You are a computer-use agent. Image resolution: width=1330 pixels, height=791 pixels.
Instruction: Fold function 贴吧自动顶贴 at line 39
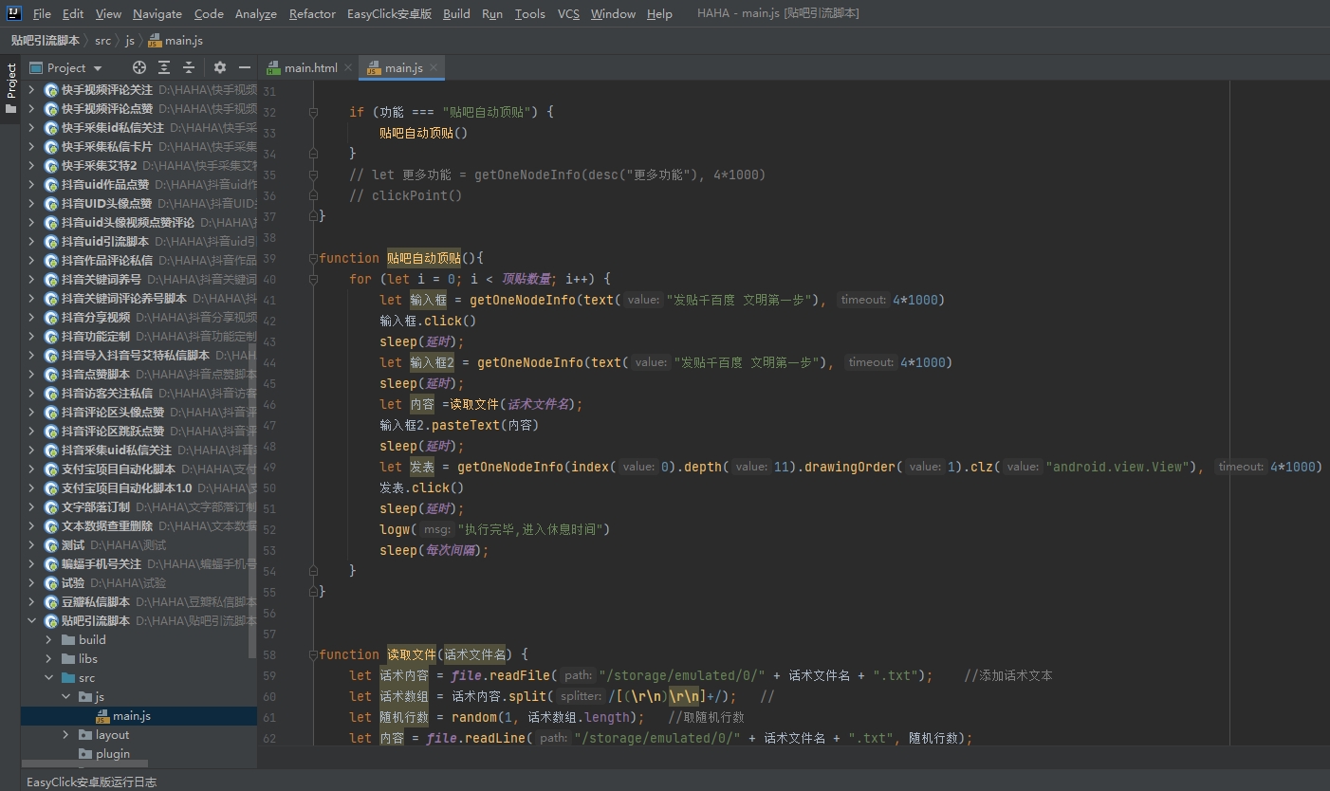click(x=313, y=258)
